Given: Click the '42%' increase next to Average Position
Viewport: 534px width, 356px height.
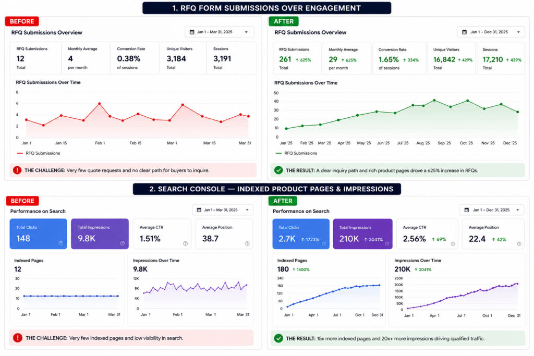Looking at the screenshot, I should (x=499, y=239).
